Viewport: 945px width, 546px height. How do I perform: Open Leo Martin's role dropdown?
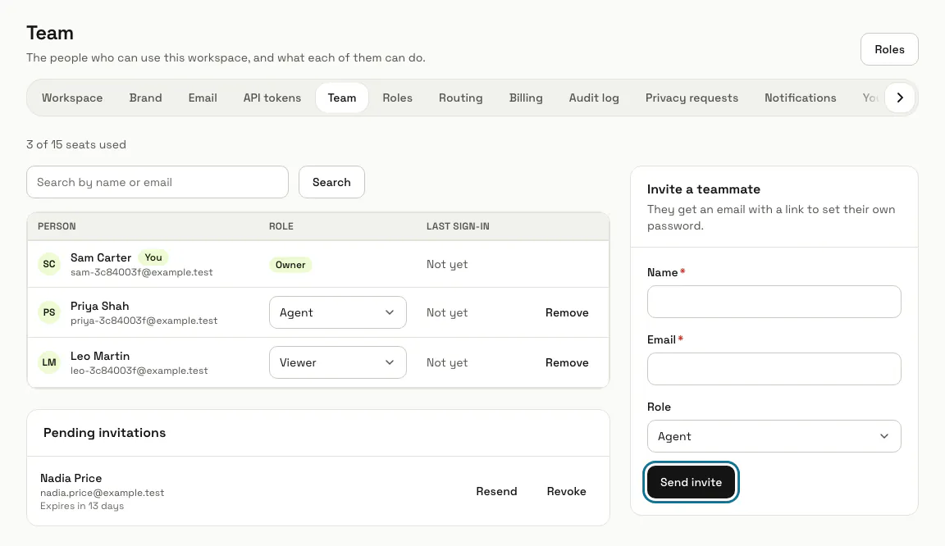(x=337, y=362)
